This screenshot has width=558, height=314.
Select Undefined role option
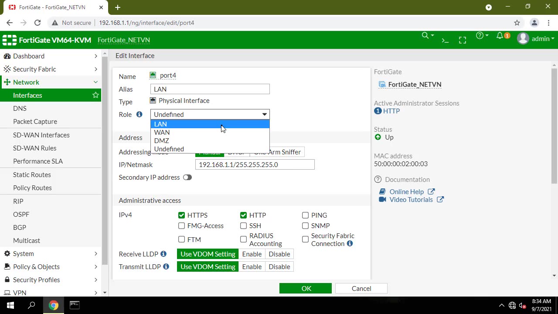(210, 149)
